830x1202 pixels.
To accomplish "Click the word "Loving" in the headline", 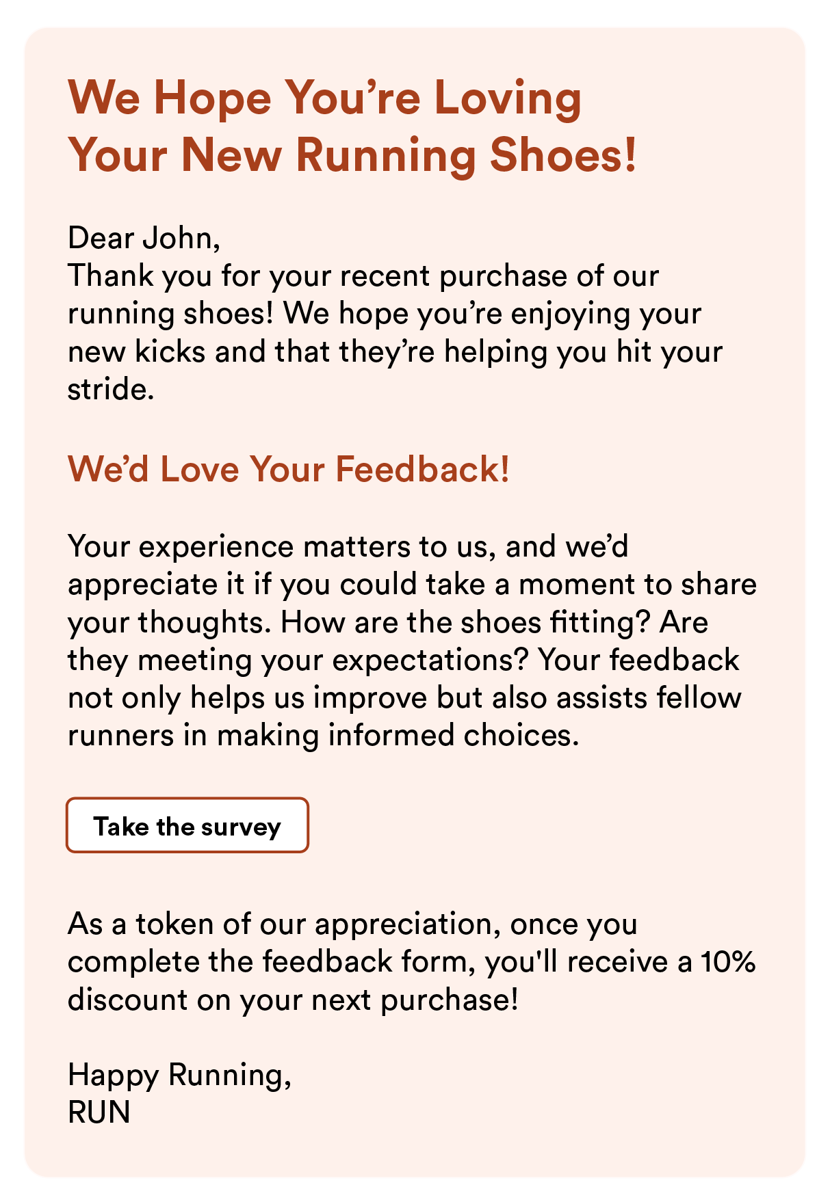I will [x=508, y=98].
